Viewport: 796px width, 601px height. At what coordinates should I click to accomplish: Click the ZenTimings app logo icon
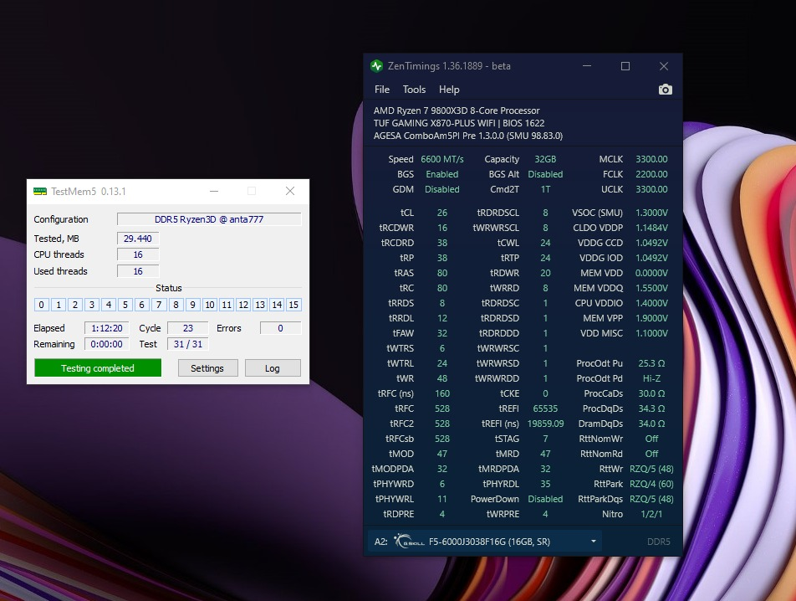[376, 66]
